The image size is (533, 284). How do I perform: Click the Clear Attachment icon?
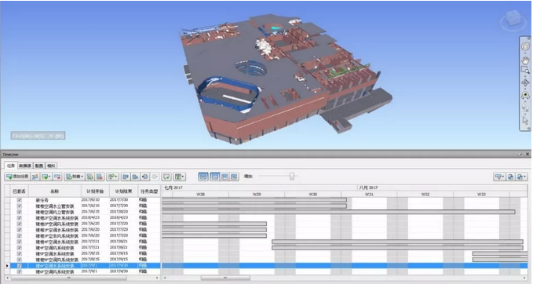click(99, 177)
